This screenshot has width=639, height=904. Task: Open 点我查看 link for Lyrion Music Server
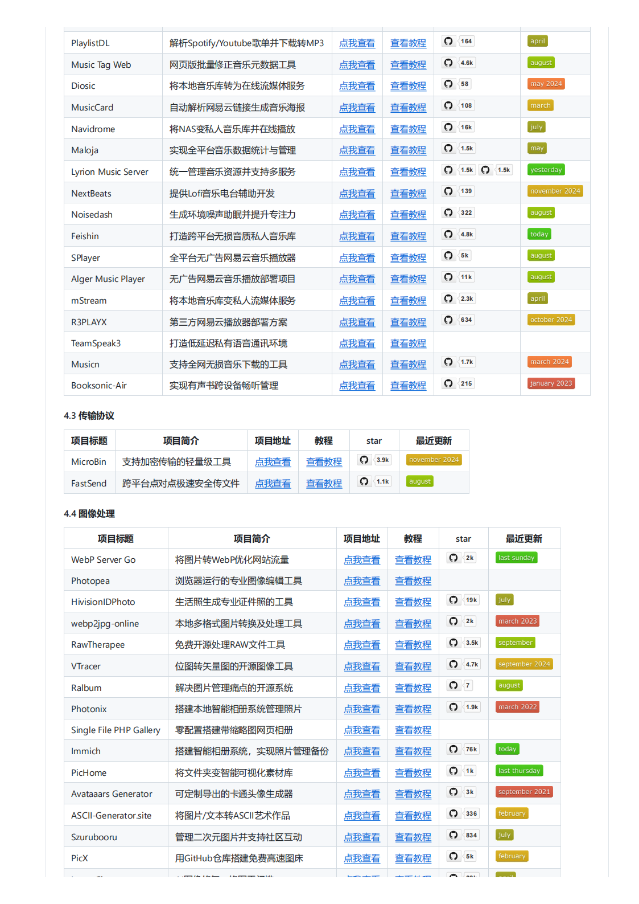pos(357,172)
